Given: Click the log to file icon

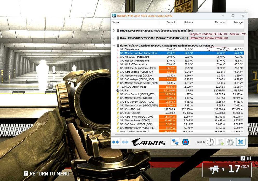Looking at the screenshot, I should pyautogui.click(x=220, y=142).
